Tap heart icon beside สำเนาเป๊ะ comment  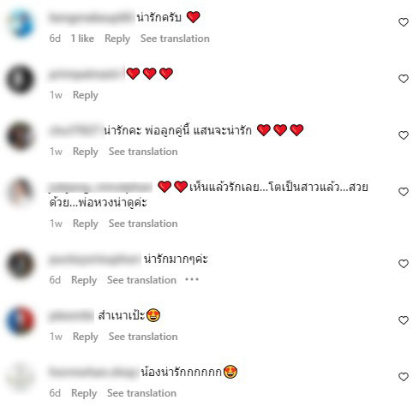404,320
